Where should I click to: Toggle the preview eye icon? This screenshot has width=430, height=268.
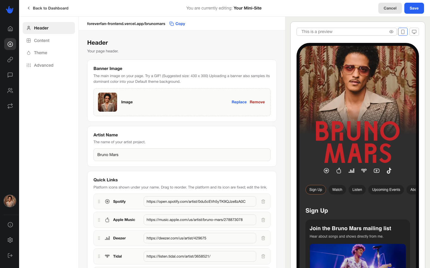(x=391, y=32)
